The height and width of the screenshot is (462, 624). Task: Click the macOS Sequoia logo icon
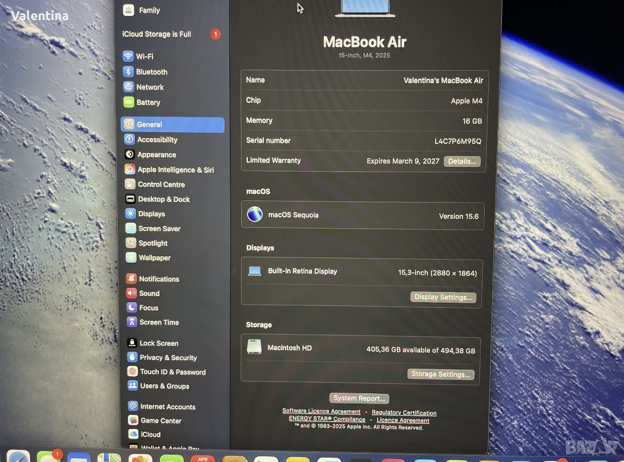[x=255, y=215]
